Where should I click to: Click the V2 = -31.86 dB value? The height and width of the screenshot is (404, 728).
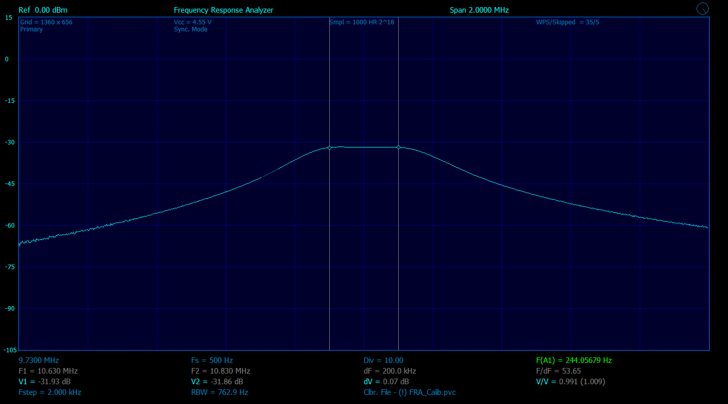point(217,382)
